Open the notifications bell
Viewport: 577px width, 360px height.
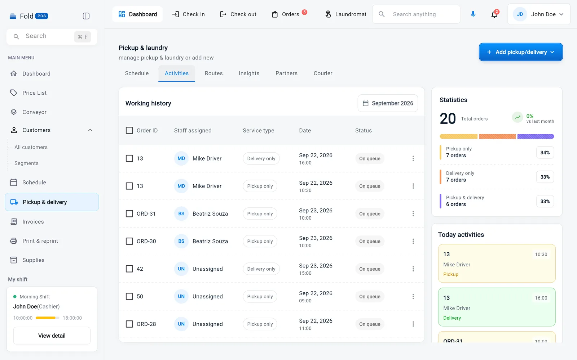(494, 14)
